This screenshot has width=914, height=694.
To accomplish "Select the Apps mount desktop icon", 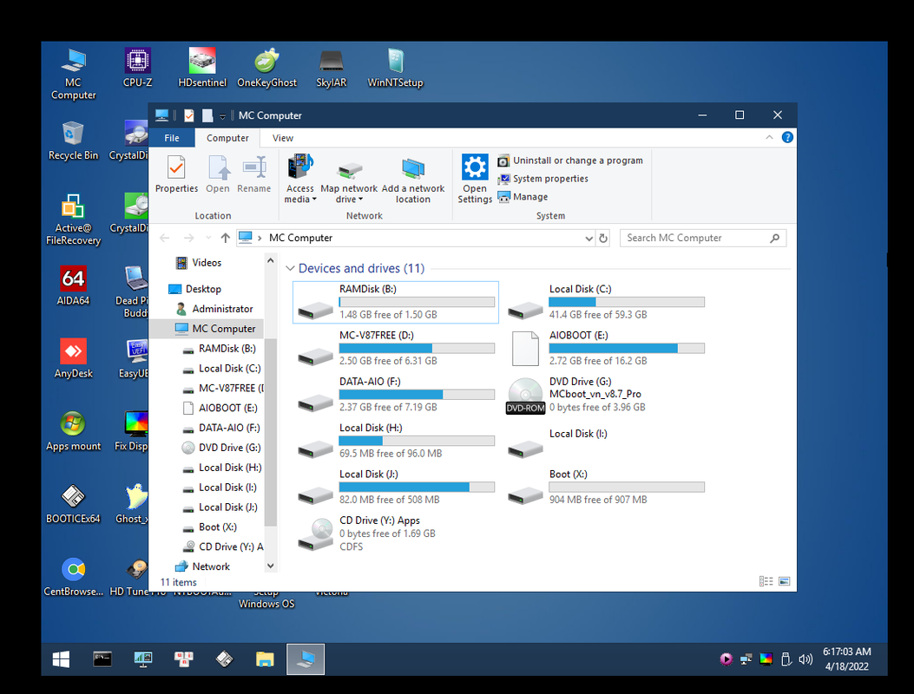I will click(x=73, y=431).
